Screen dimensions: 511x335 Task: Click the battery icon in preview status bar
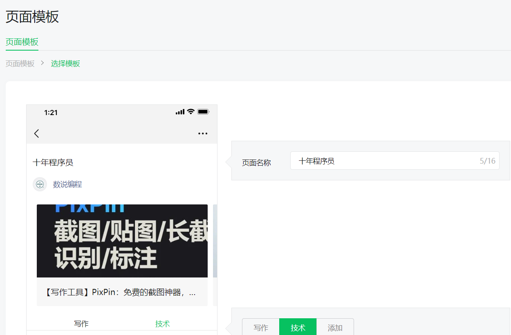pyautogui.click(x=203, y=112)
